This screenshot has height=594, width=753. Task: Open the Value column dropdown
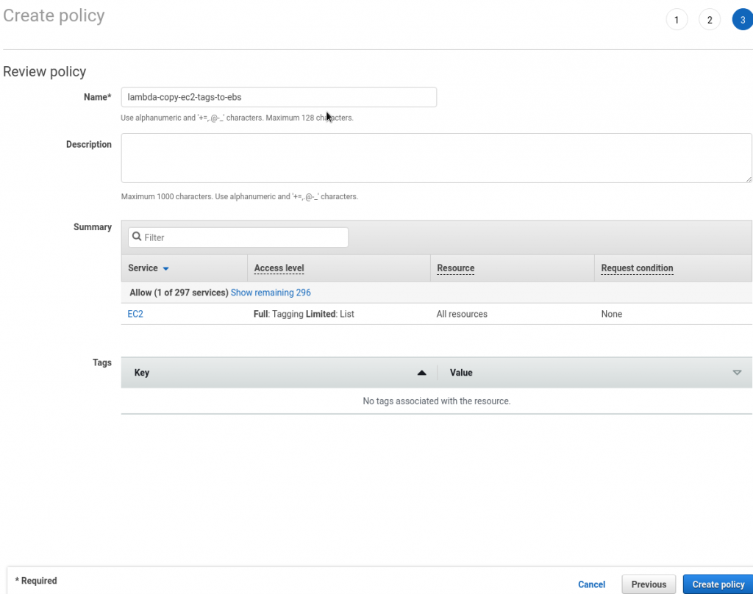[737, 373]
